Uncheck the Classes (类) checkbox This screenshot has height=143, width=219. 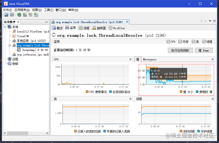pos(193,42)
